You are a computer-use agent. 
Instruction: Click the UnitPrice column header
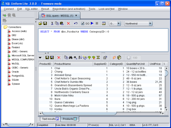click(x=155, y=64)
